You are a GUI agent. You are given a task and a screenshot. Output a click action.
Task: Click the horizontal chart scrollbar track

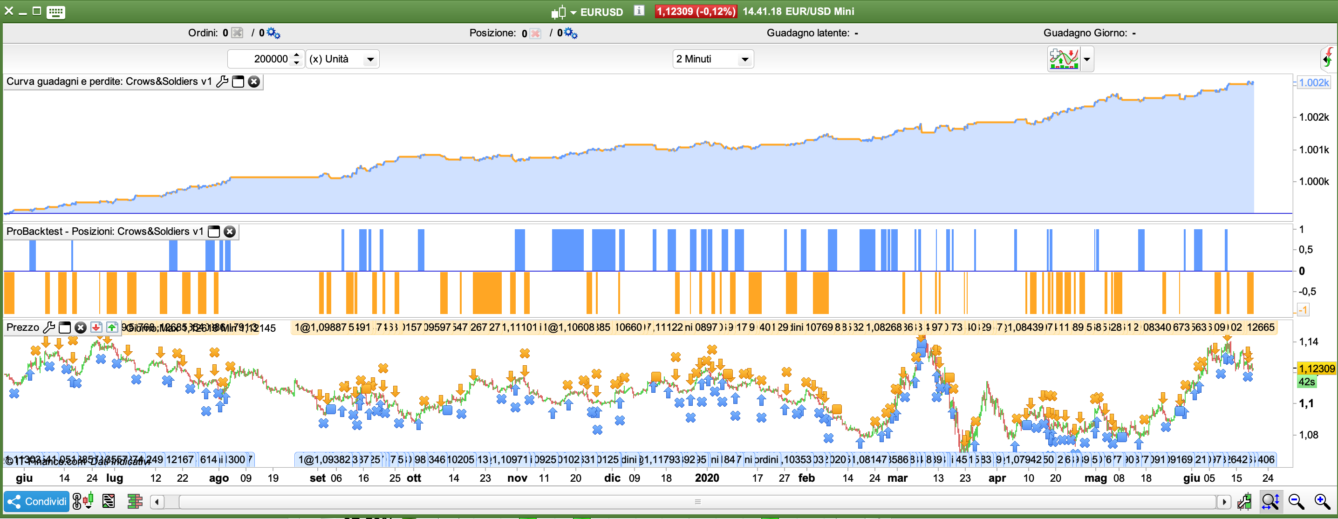pos(697,501)
